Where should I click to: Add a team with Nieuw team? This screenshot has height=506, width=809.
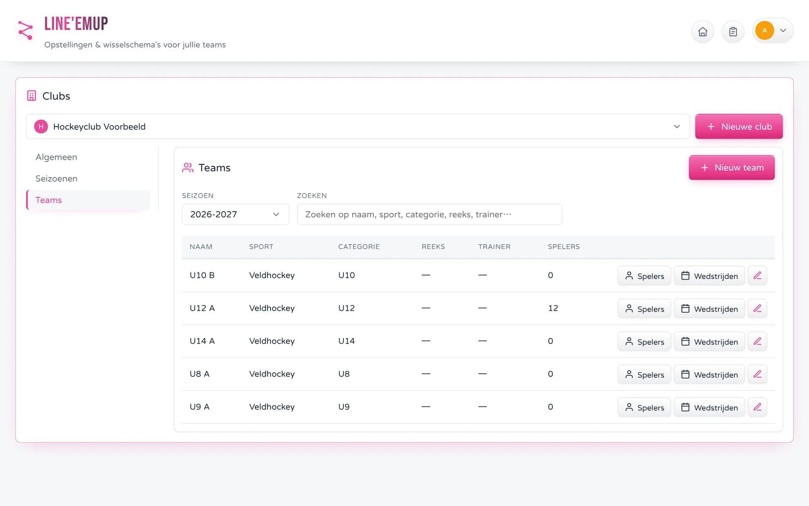[x=731, y=167]
